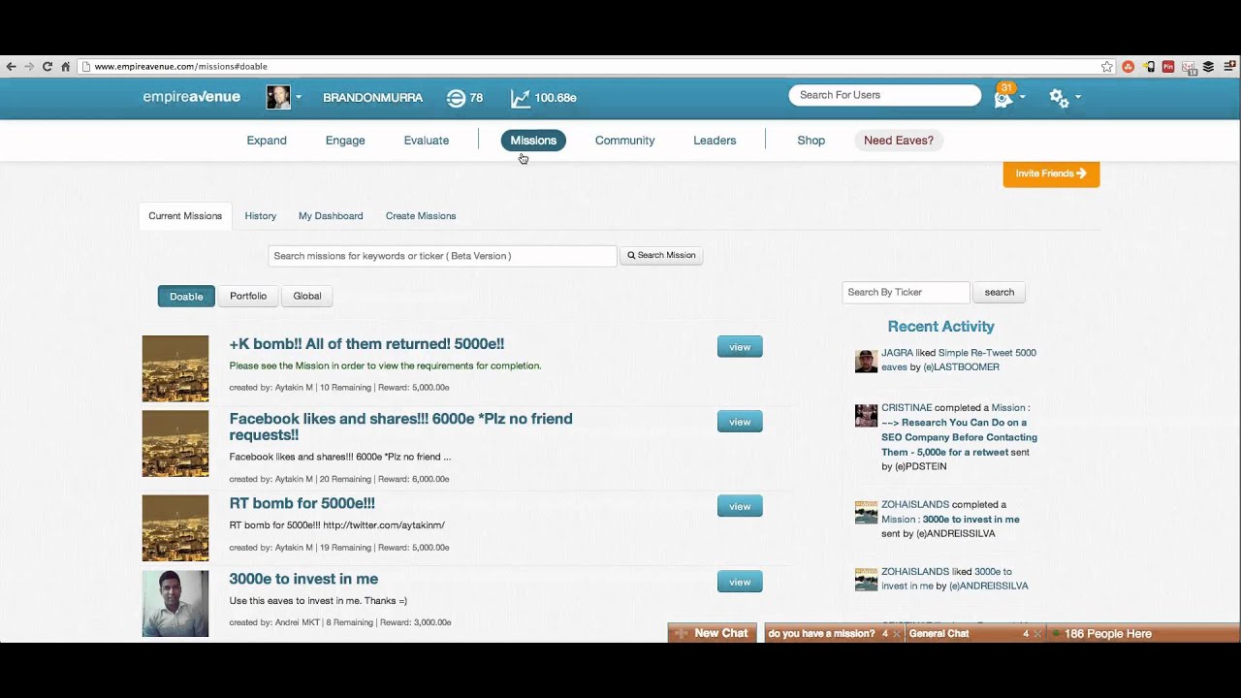Expand the settings dropdown arrow

pyautogui.click(x=1077, y=97)
